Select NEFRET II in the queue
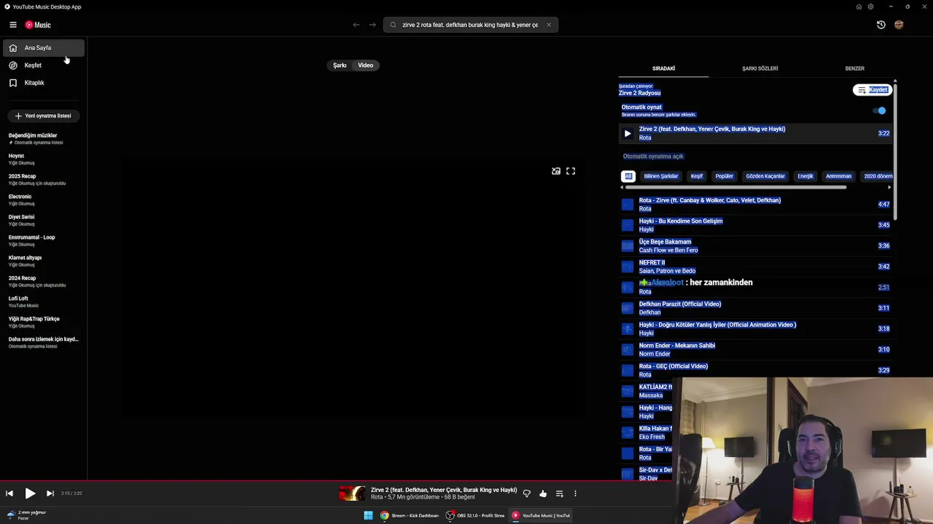Screen dimensions: 933x524 tap(755, 266)
